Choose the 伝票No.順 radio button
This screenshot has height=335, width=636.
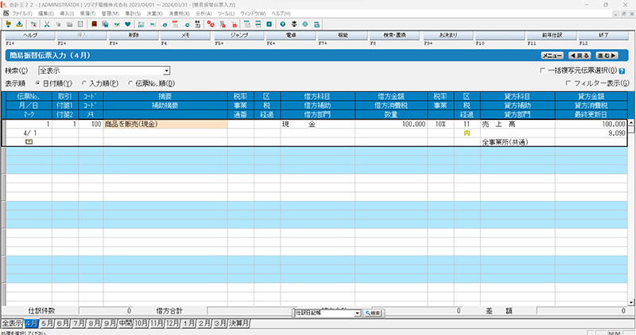coord(130,83)
